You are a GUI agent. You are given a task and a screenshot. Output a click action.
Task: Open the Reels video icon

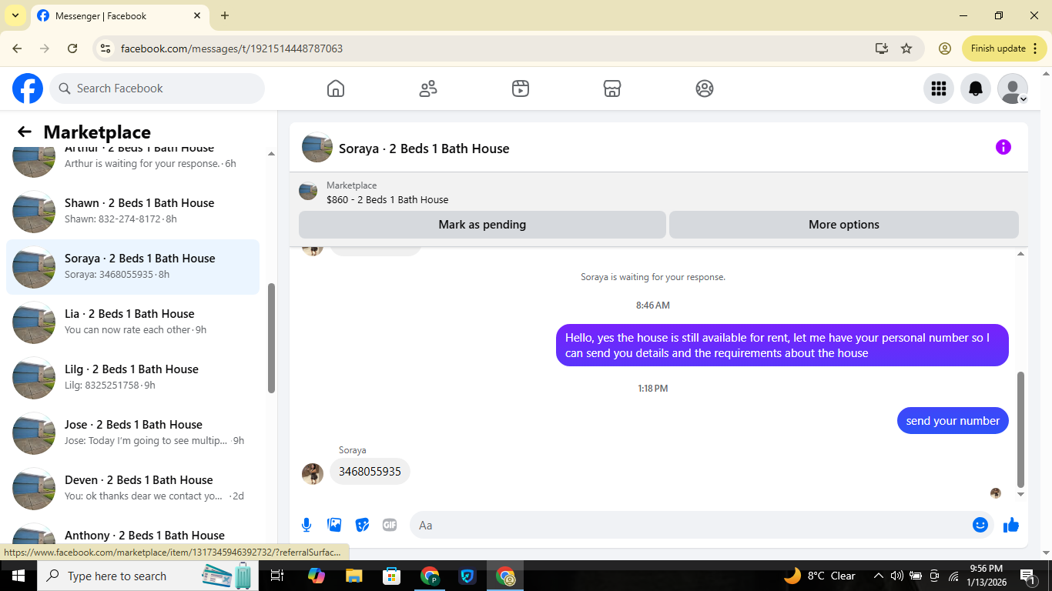[x=521, y=88]
